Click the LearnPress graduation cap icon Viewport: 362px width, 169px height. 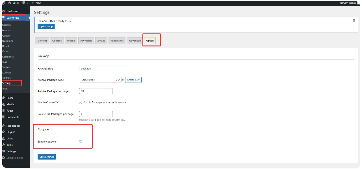point(3,17)
